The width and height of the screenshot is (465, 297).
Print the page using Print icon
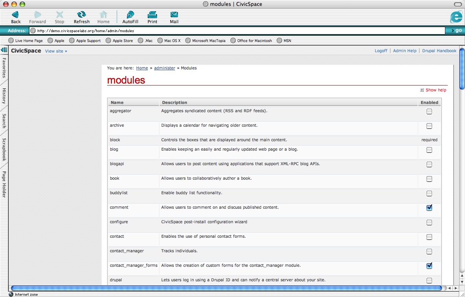[x=152, y=17]
